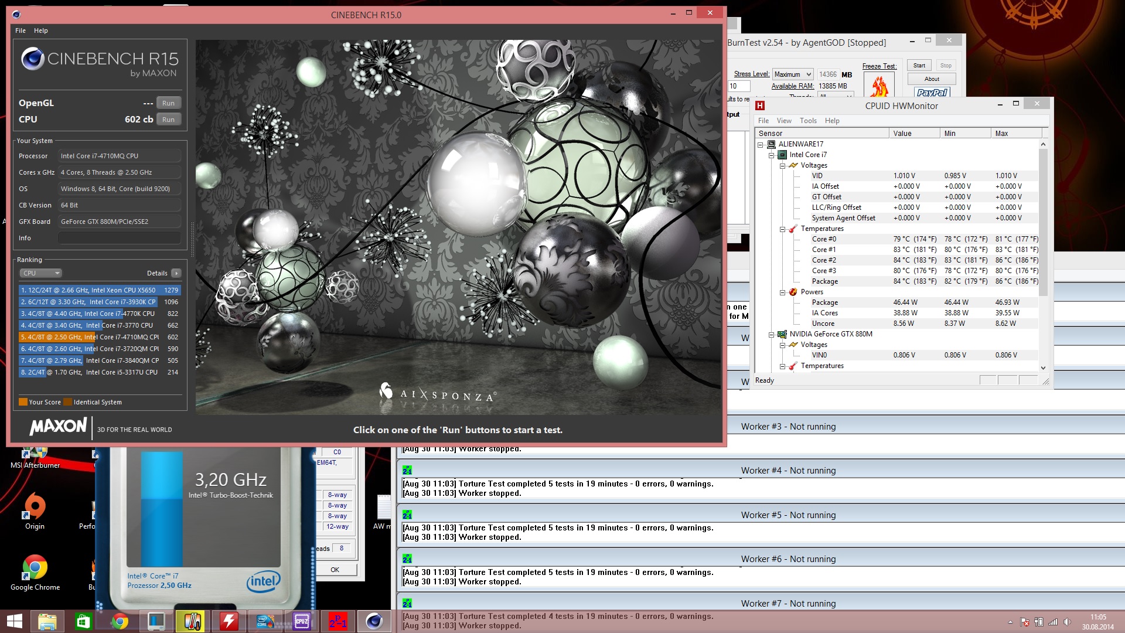Screen dimensions: 1125x633
Task: Click the Details arrow button in Ranking
Action: (176, 273)
